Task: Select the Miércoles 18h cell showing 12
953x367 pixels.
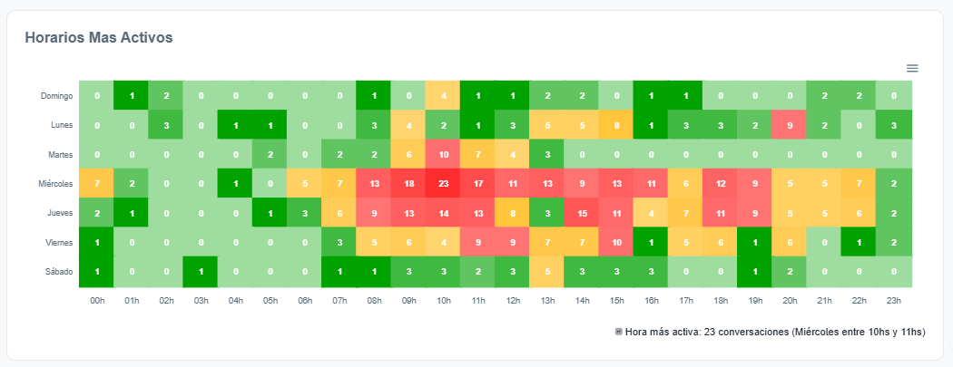Action: [721, 183]
